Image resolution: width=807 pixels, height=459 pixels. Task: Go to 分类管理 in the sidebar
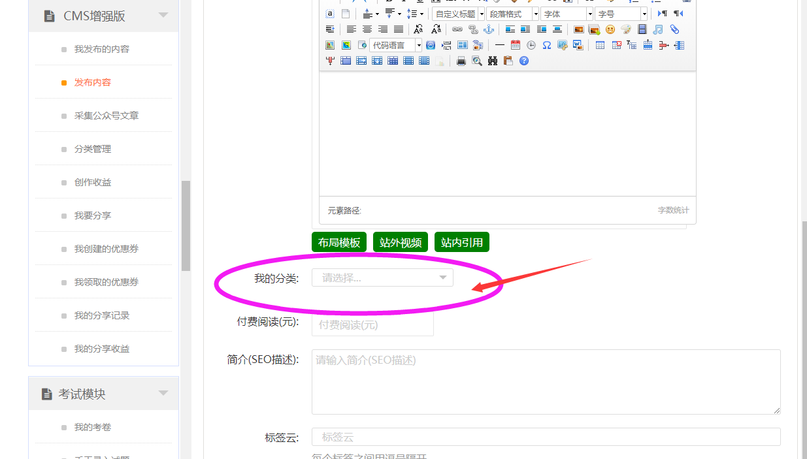tap(93, 149)
